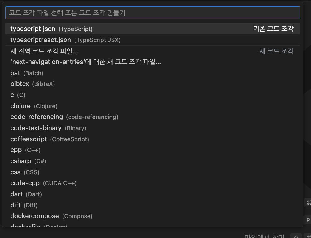Choose the csharp (C#) entry
The image size is (311, 238).
[x=152, y=161]
